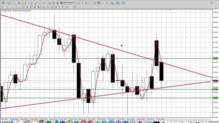Screen dimensions: 219x123
Task: Switch chart to line chart type
Action: coord(87,3)
